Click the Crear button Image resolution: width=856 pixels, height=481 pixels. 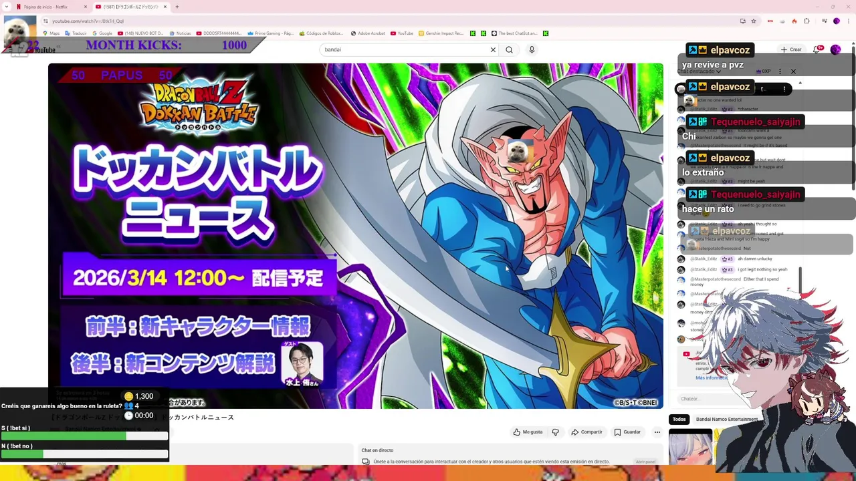coord(791,49)
